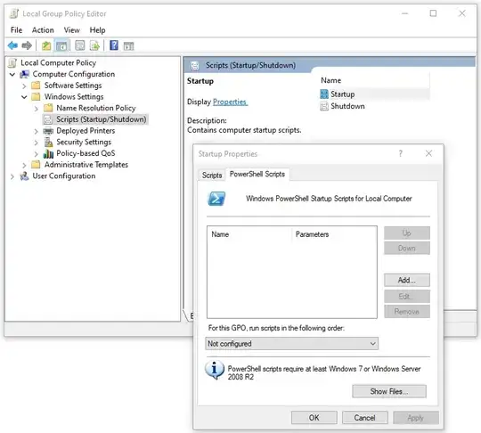Screen dimensions: 481x433
Task: Click Cancel in Startup Properties
Action: click(x=364, y=418)
